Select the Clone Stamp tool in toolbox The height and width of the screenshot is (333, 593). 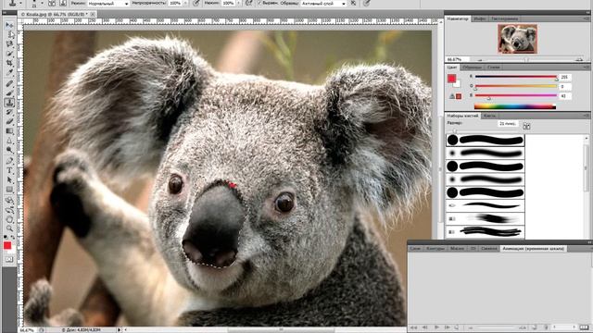tap(9, 103)
